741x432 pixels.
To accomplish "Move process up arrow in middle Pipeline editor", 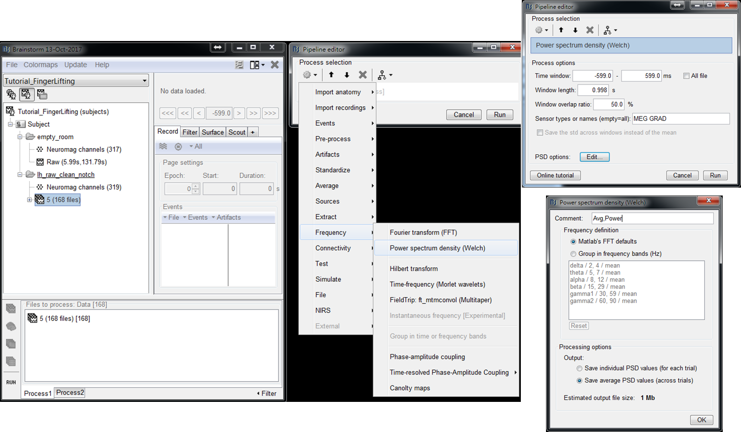I will click(331, 75).
